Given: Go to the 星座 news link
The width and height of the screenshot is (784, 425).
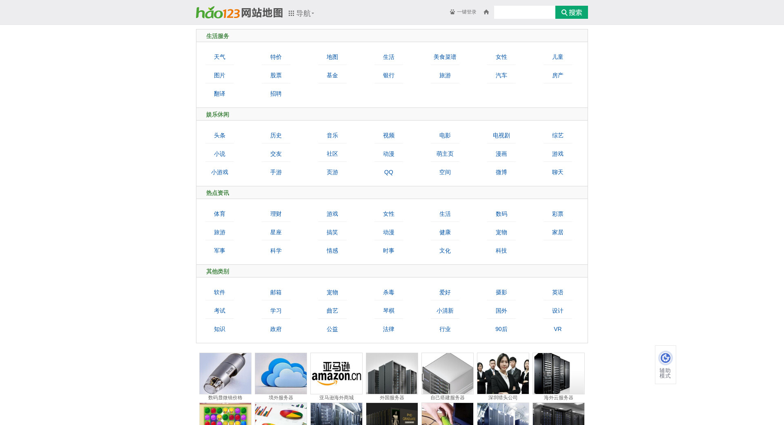Looking at the screenshot, I should pyautogui.click(x=276, y=233).
